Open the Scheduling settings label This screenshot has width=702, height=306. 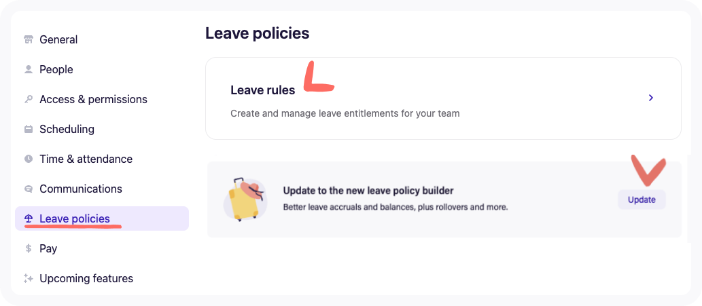67,129
